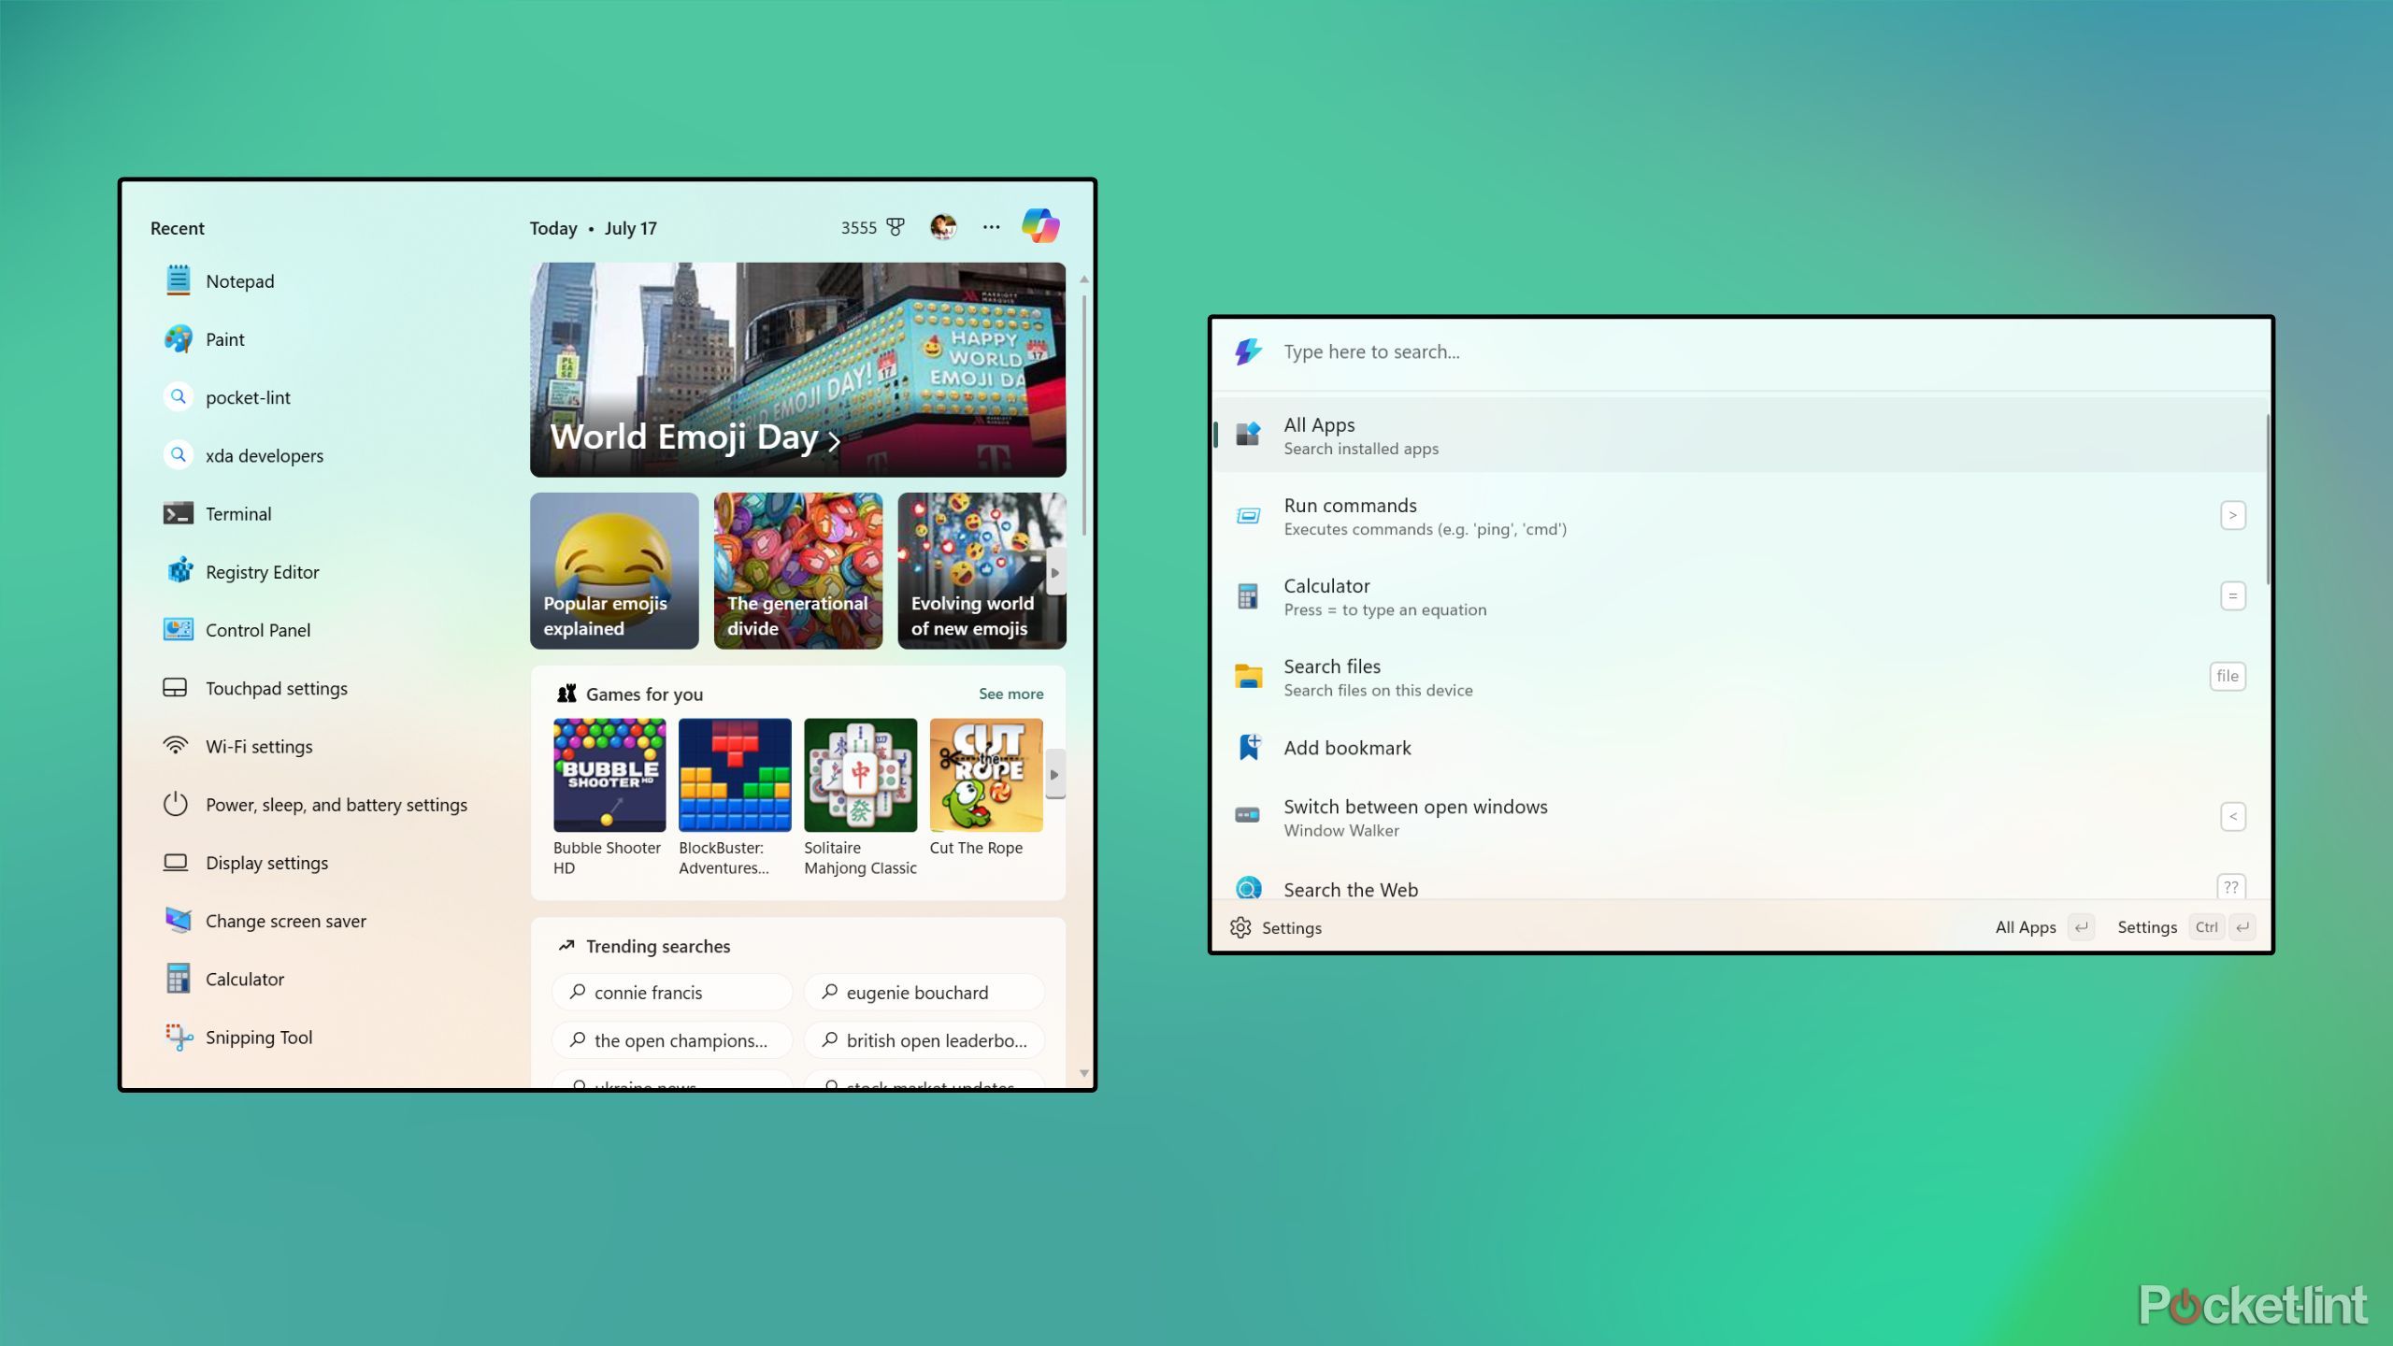Screen dimensions: 2393x1346
Task: Click the user profile avatar
Action: (943, 226)
